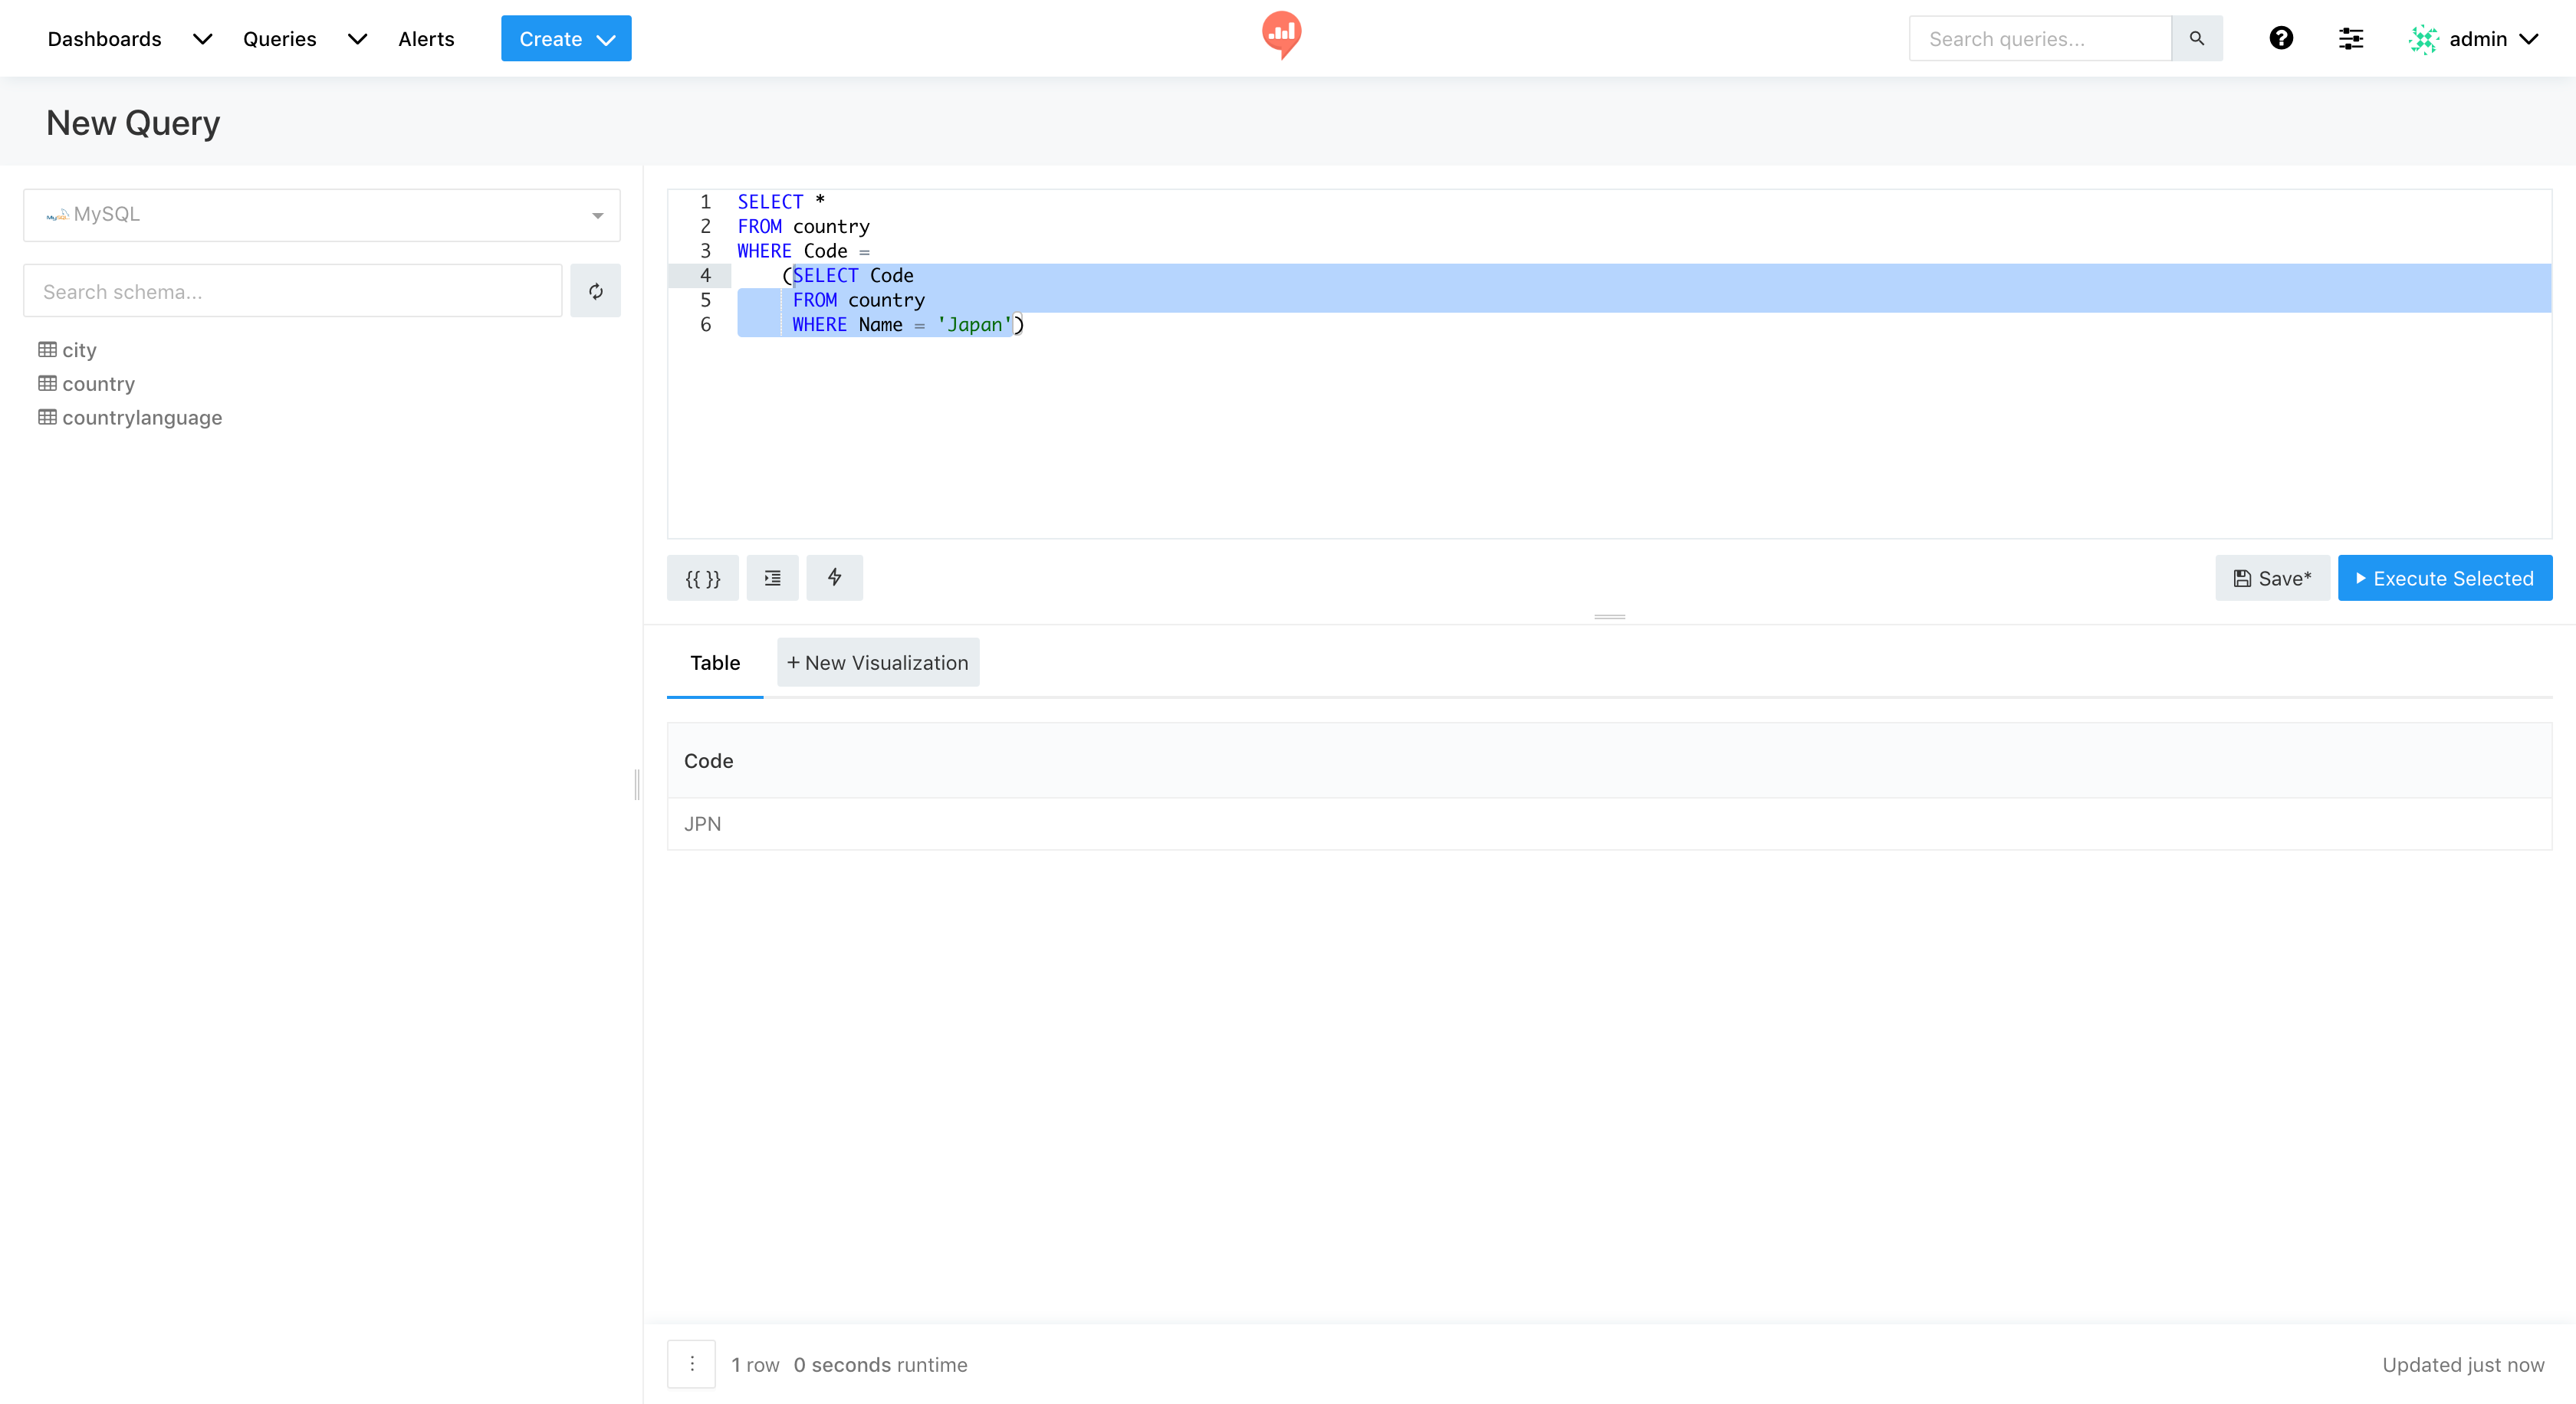Screen dimensions: 2576x1404
Task: Click Execute Selected button
Action: (2444, 579)
